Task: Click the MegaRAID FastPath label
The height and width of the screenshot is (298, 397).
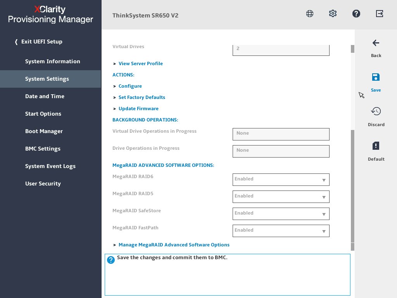Action: (135, 228)
